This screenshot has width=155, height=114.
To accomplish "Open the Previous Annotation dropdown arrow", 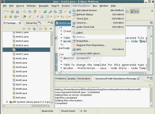I will pos(58,17).
